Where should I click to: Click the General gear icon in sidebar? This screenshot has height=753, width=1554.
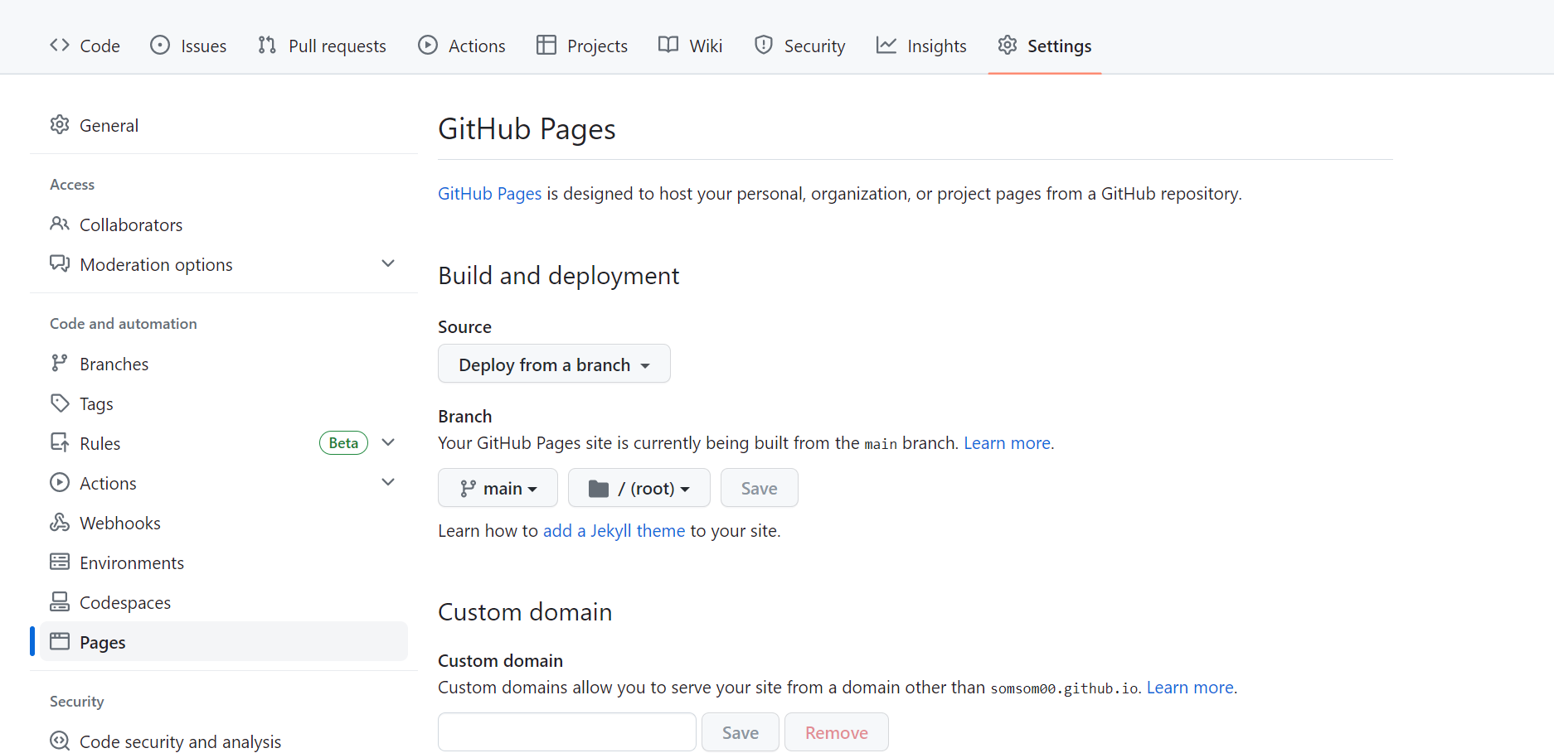pos(60,125)
